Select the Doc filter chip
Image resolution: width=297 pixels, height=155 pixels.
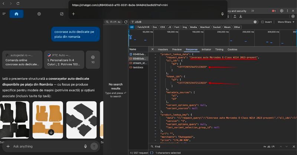click(x=155, y=27)
